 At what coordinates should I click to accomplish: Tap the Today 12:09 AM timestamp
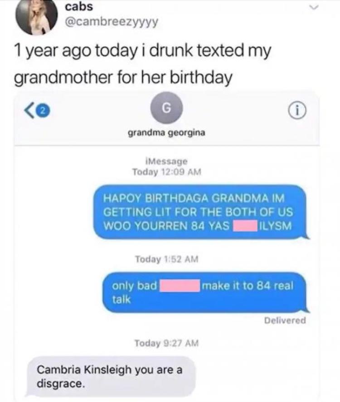[167, 172]
